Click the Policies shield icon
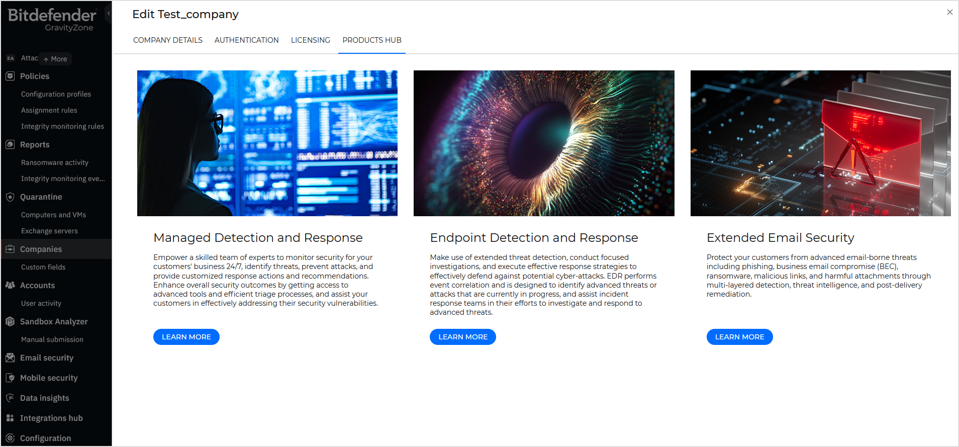This screenshot has height=447, width=959. 10,76
